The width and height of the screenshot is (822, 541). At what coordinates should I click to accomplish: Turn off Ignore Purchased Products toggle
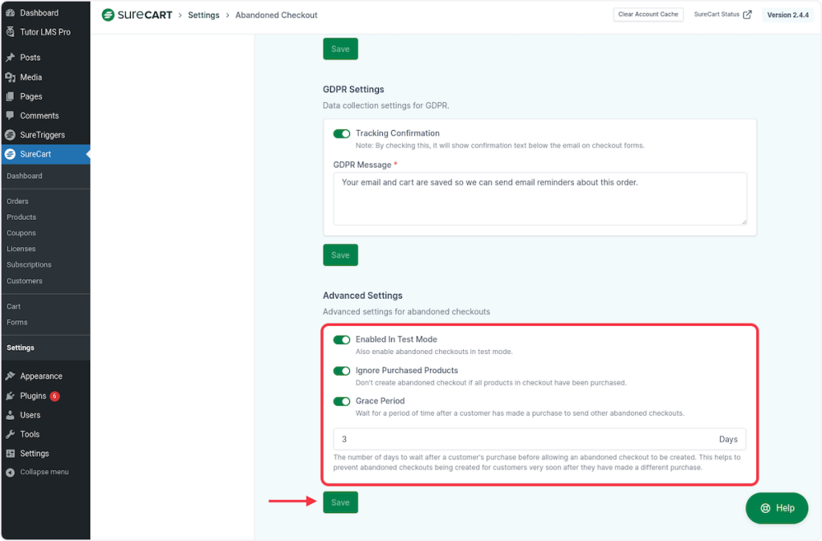coord(342,371)
